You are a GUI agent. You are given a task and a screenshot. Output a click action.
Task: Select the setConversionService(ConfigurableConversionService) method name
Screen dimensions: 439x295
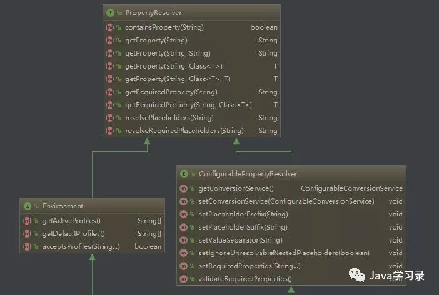pyautogui.click(x=286, y=201)
